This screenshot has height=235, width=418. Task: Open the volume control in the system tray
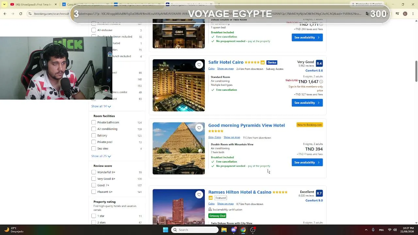(x=395, y=230)
